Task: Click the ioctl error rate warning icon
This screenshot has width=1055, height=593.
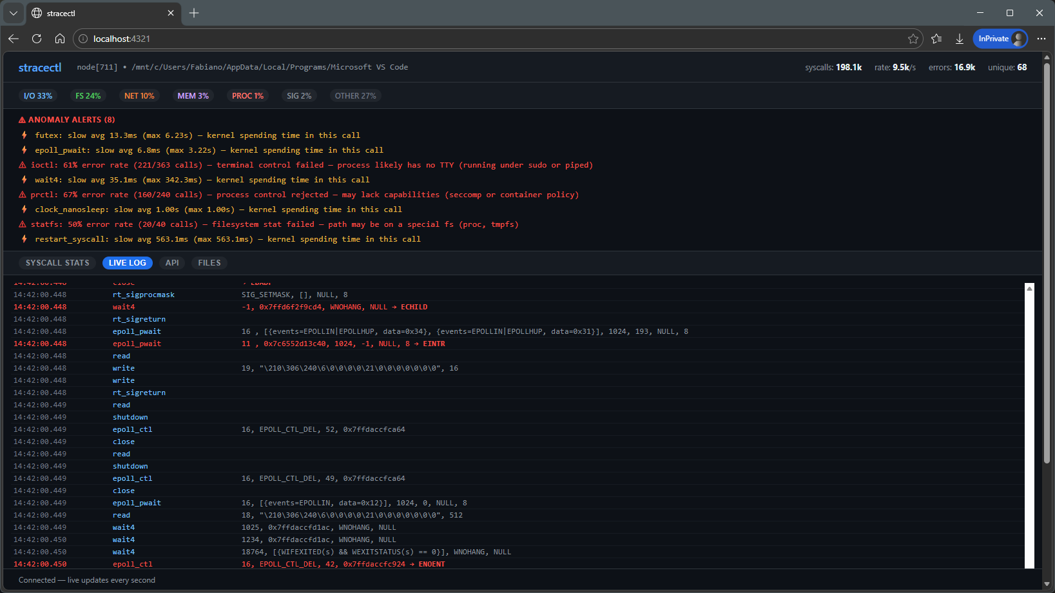Action: [x=23, y=165]
